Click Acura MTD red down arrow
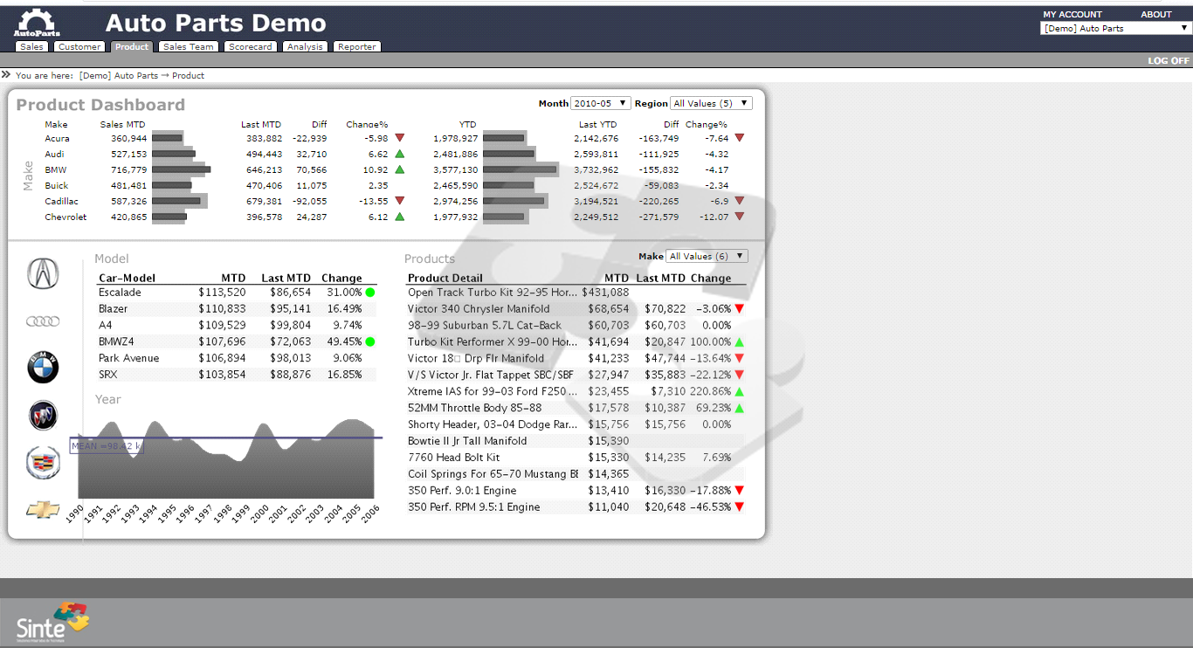1193x648 pixels. pyautogui.click(x=400, y=138)
